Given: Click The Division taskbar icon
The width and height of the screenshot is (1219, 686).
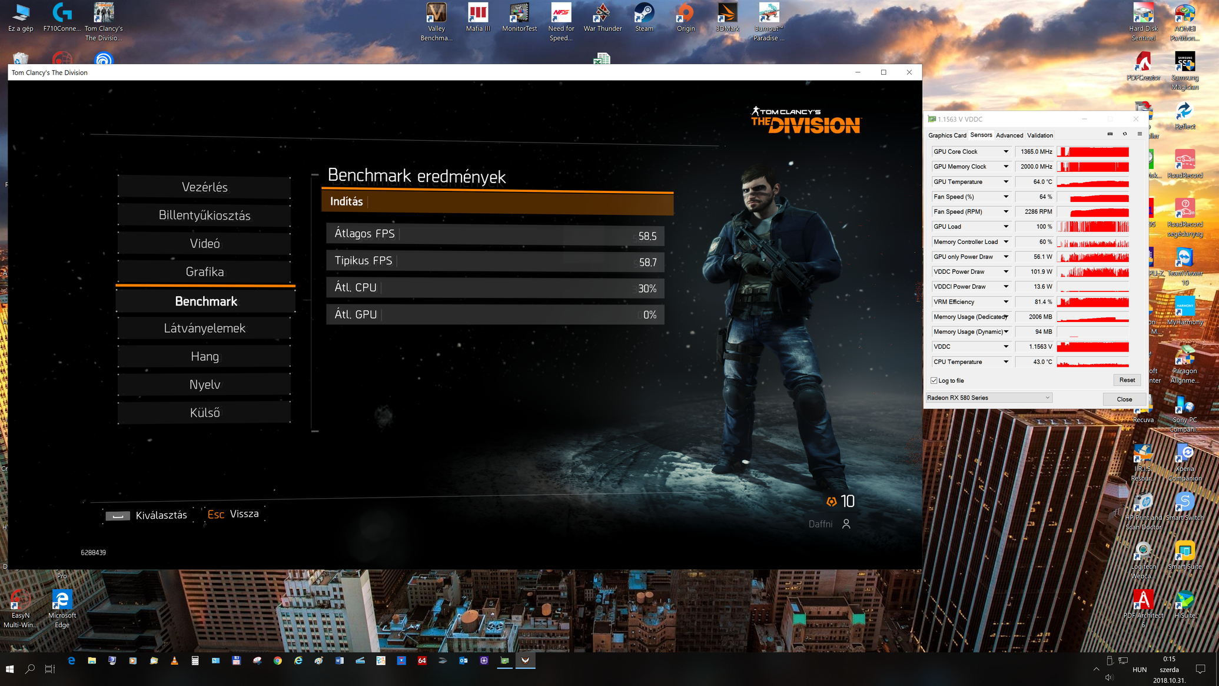Looking at the screenshot, I should click(525, 661).
